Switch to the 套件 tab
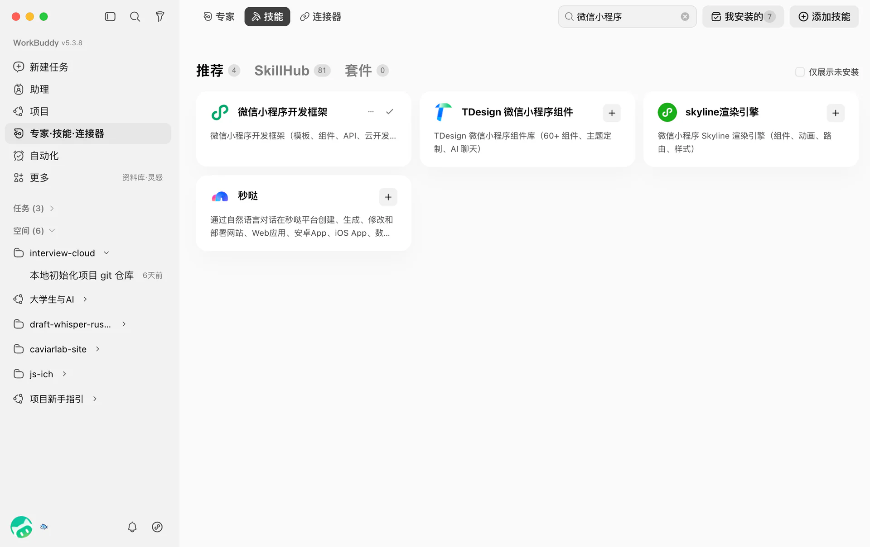Screen dimensions: 870x547 (367, 71)
